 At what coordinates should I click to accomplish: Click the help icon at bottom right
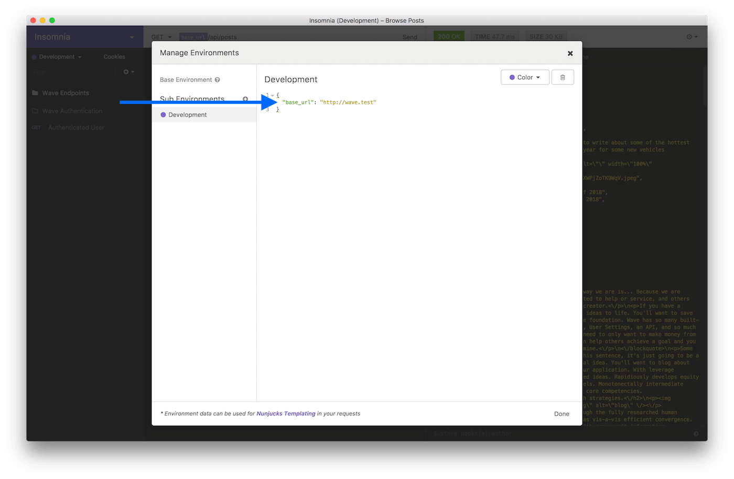click(x=696, y=434)
